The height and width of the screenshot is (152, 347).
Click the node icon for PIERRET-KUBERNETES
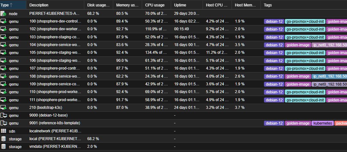[x=3, y=14]
